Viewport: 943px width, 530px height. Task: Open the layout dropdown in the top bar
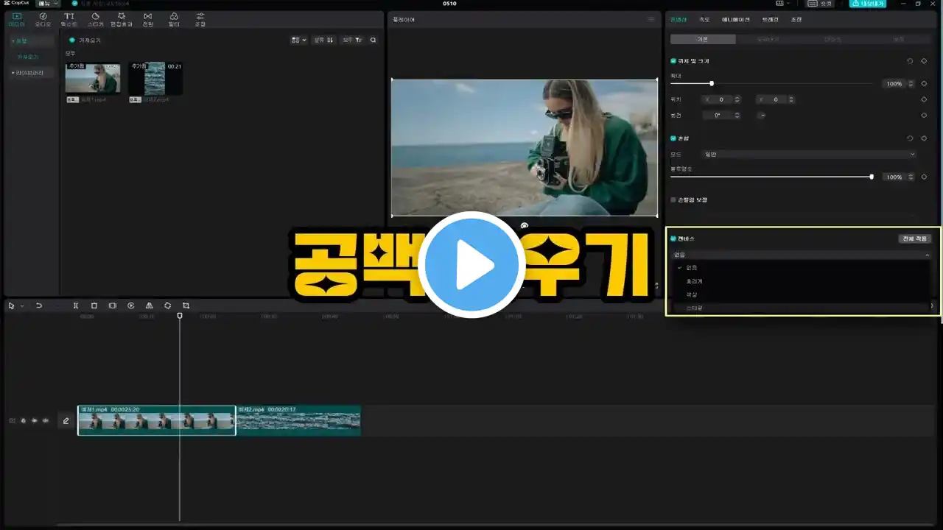783,4
